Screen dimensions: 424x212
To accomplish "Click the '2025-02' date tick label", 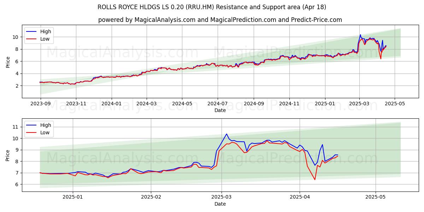I will pyautogui.click(x=151, y=198).
